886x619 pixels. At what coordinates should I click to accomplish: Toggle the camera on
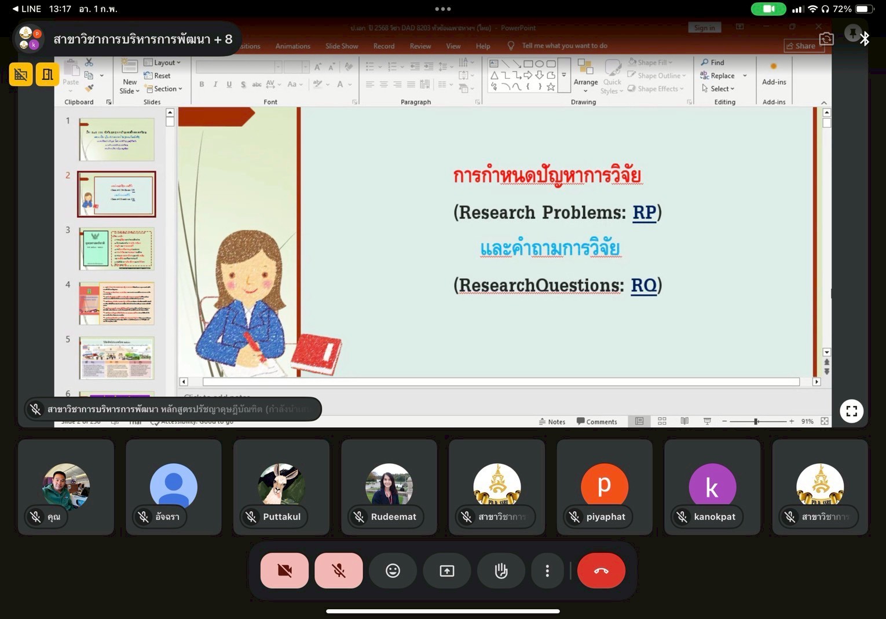[284, 570]
